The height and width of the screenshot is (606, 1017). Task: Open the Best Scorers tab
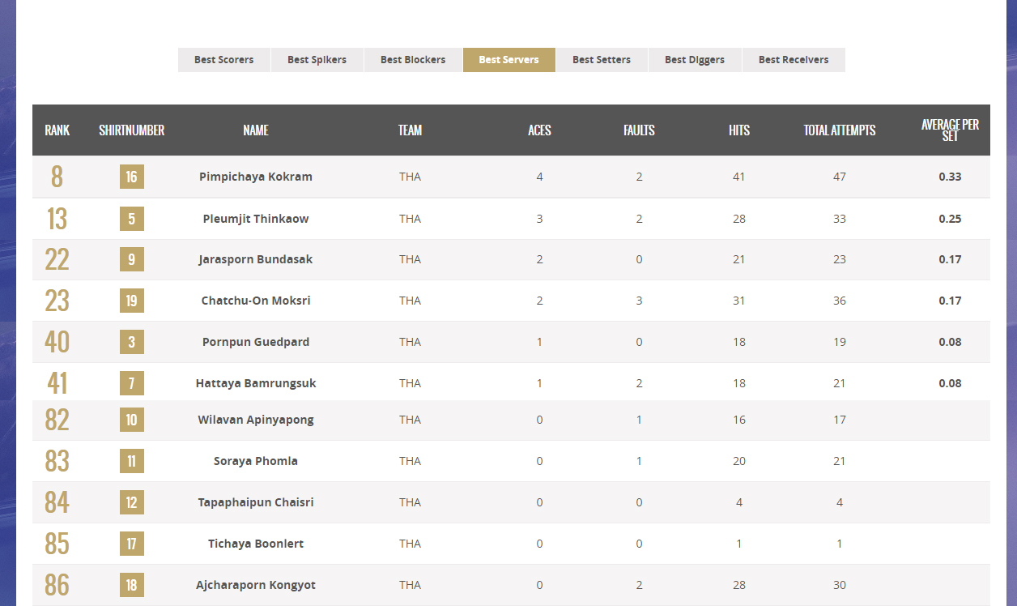[223, 60]
